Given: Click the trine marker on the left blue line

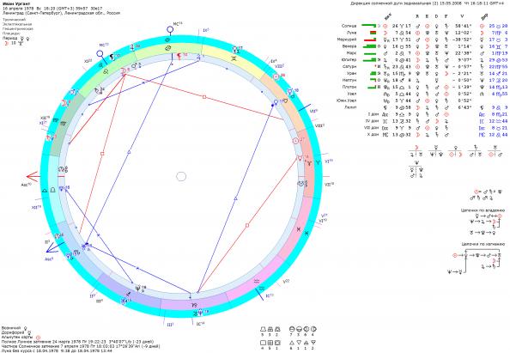Looking at the screenshot, I should click(x=129, y=152).
